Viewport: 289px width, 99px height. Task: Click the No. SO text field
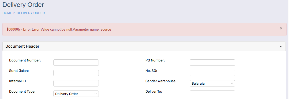click(212, 73)
